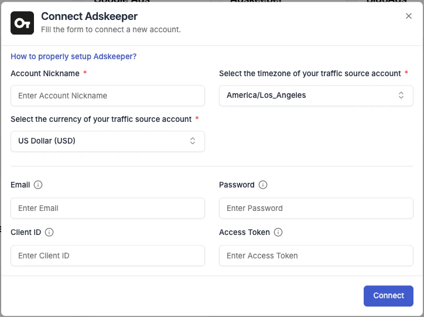Click the 'Fill the form to connect a new account.' subtitle
424x317 pixels.
pos(111,29)
